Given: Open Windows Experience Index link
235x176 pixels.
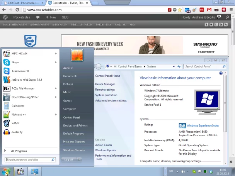Looking at the screenshot, I should point(203,125).
